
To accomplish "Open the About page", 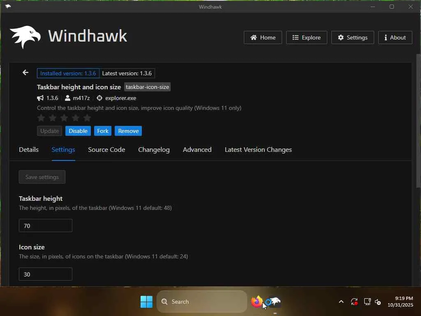I will point(395,37).
